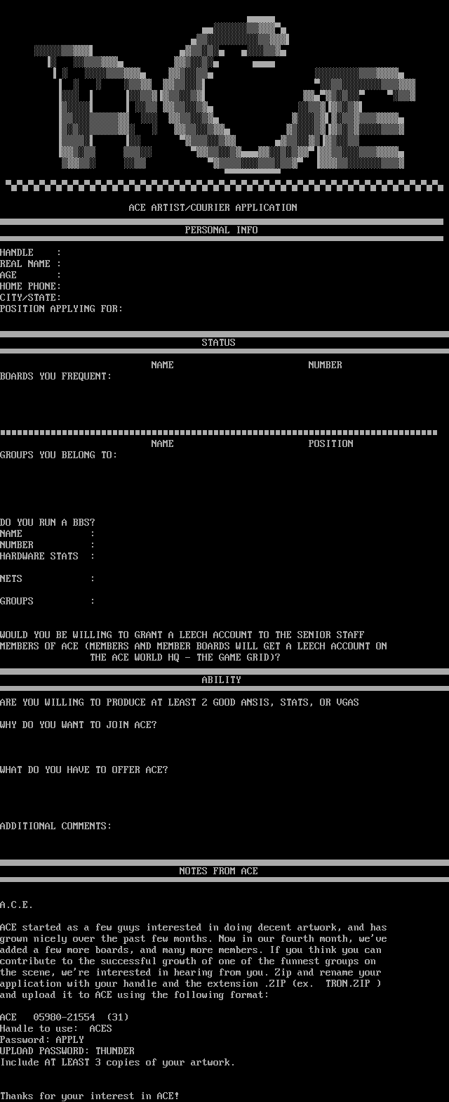Image resolution: width=449 pixels, height=1102 pixels.
Task: Click the PERSONAL INFO section header
Action: (221, 230)
